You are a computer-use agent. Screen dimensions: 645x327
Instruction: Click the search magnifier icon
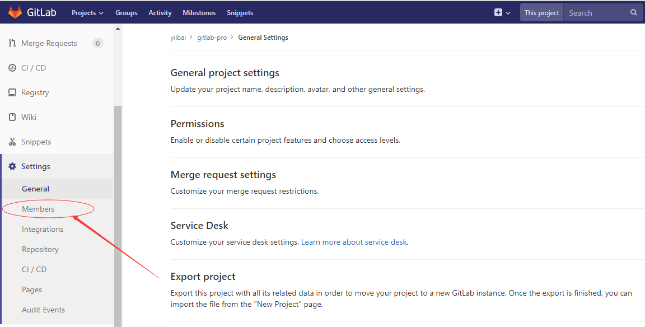pos(633,12)
